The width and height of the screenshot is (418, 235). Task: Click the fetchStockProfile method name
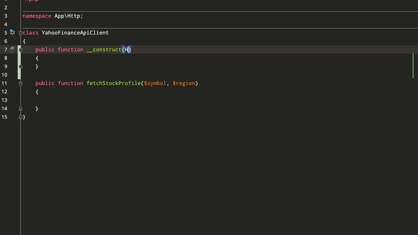114,83
